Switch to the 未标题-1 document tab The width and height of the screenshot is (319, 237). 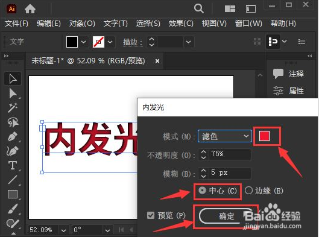88,61
